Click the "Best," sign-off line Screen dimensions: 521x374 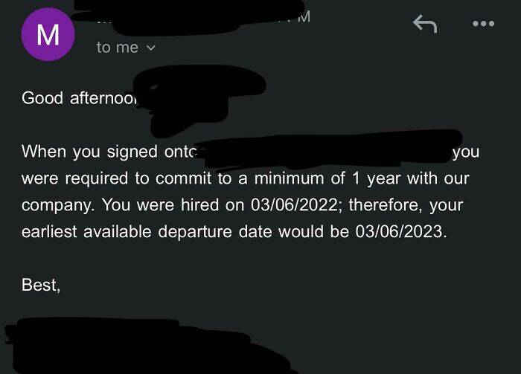tap(40, 284)
